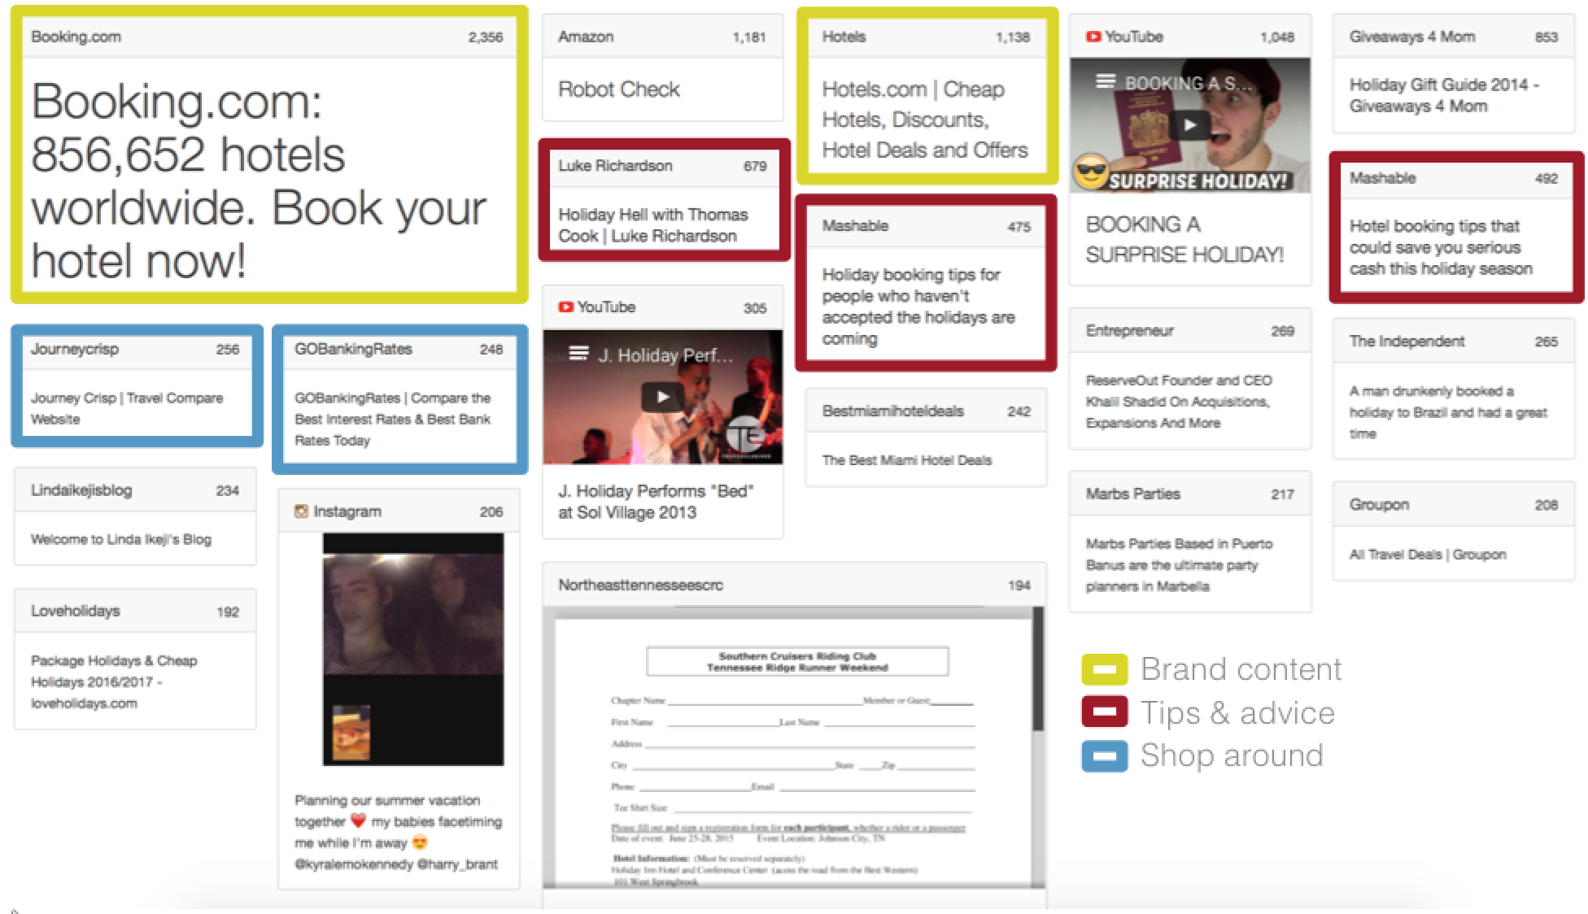Play the J. Holiday Performs video
The image size is (1588, 914).
tap(662, 397)
